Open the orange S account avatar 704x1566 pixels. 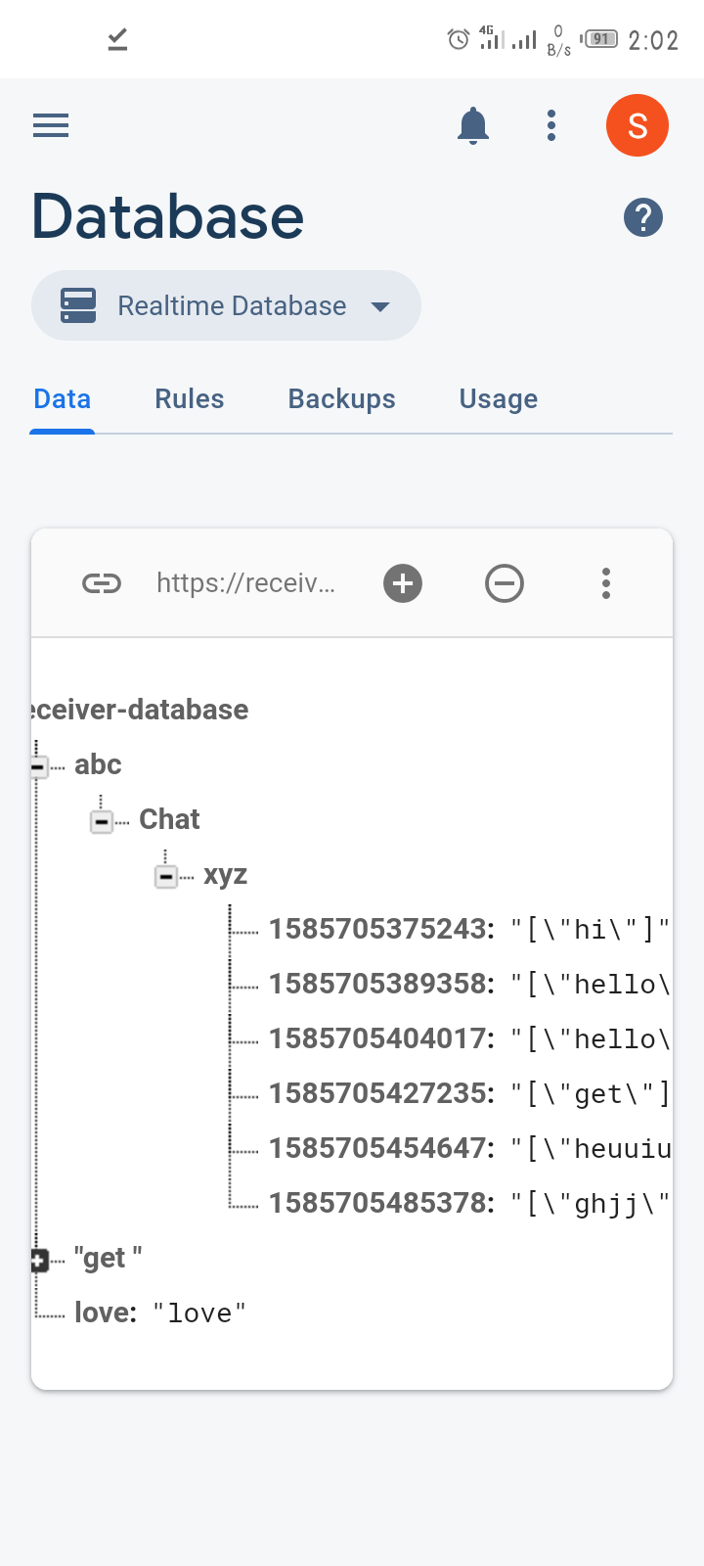tap(638, 125)
